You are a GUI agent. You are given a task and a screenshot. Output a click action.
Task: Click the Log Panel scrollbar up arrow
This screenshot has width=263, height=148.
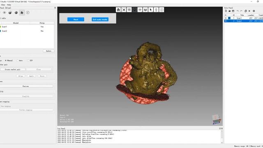coord(222,131)
